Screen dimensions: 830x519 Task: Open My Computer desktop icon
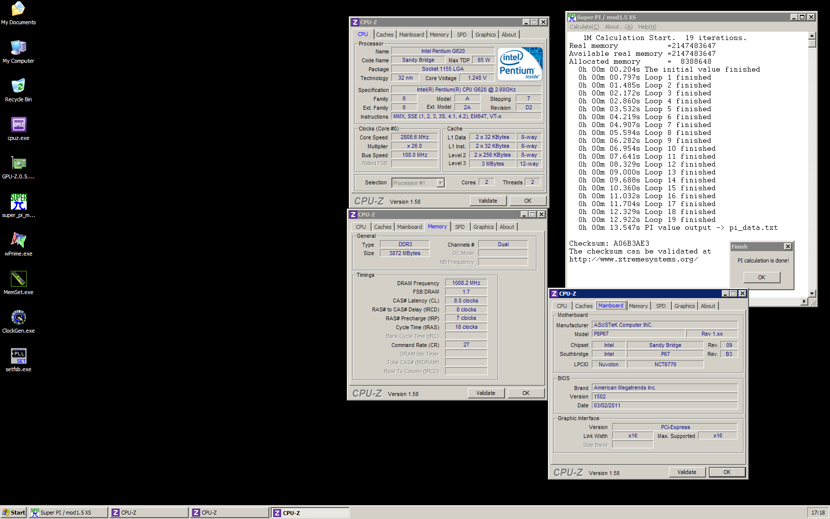tap(18, 51)
